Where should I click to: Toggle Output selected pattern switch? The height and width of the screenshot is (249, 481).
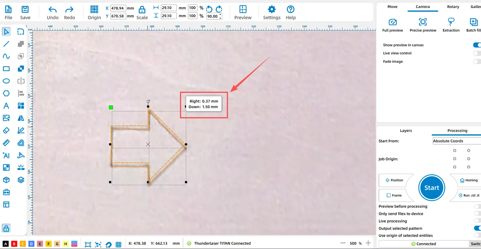pos(477,228)
